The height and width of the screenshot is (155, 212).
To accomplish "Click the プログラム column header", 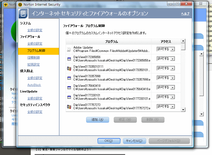I will click(x=112, y=42).
